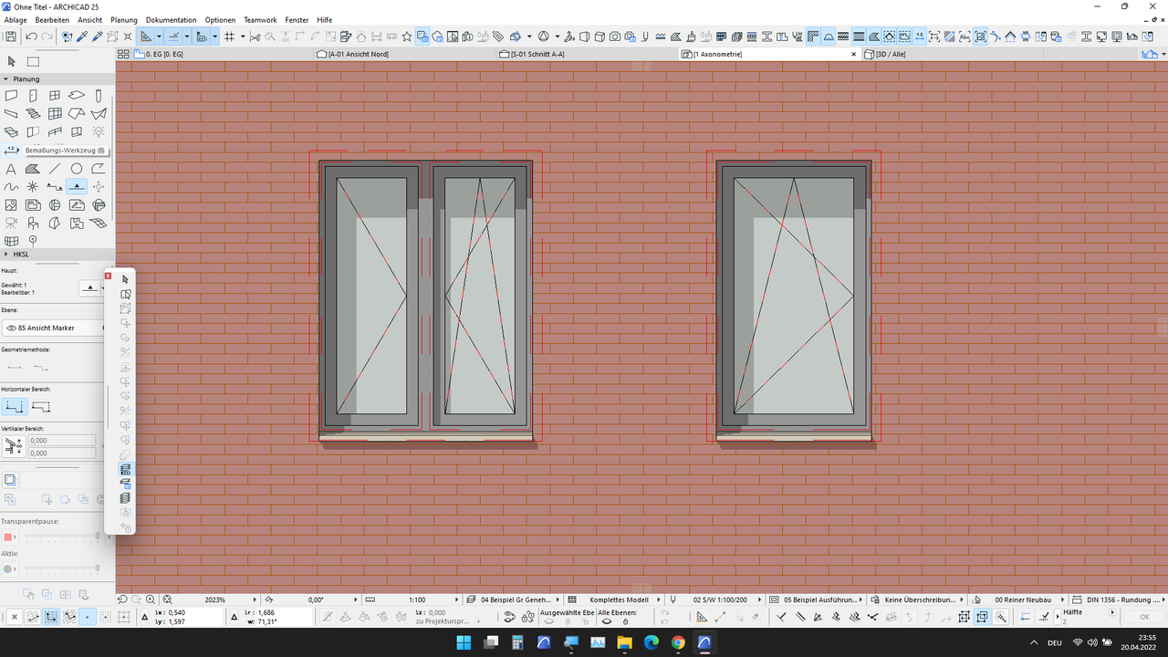The image size is (1168, 657).
Task: Pick the Kreis (circle) drawing tool
Action: [78, 168]
